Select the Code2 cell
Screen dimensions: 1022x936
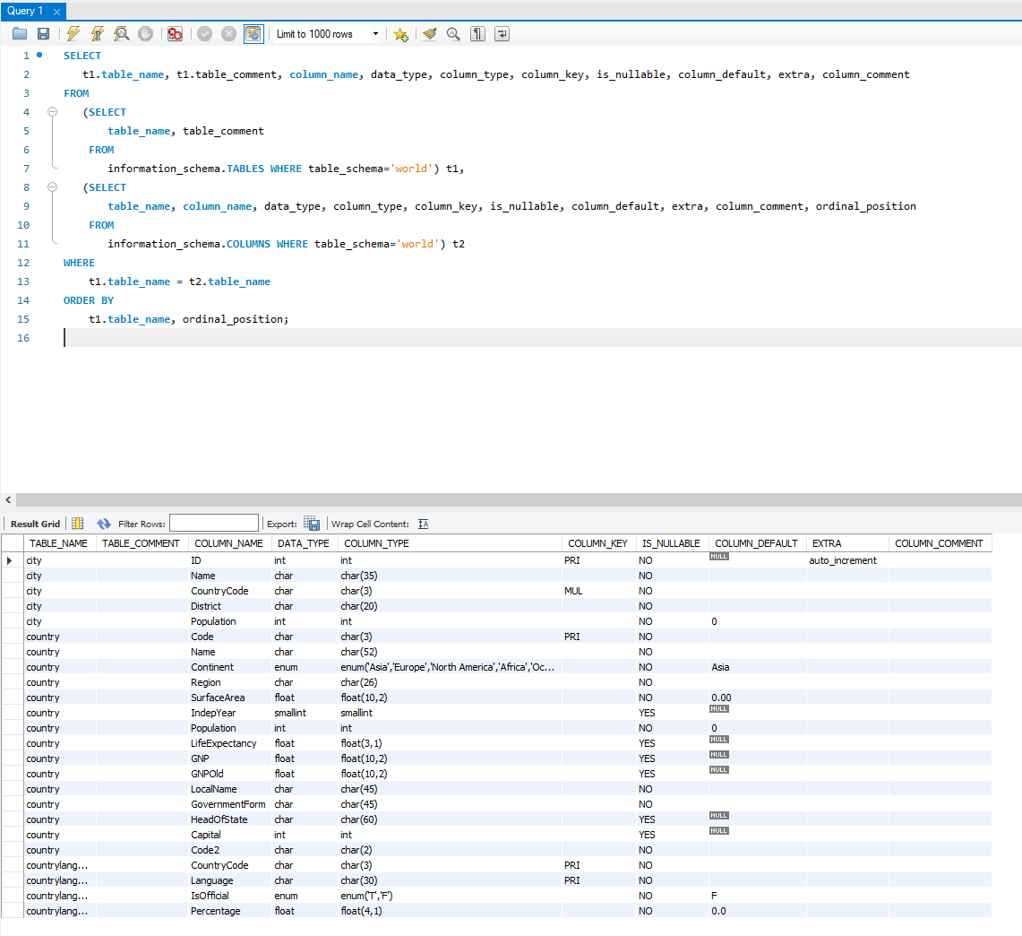[229, 850]
